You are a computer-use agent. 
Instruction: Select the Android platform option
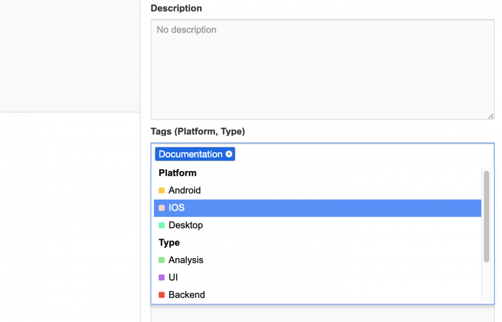(x=184, y=191)
